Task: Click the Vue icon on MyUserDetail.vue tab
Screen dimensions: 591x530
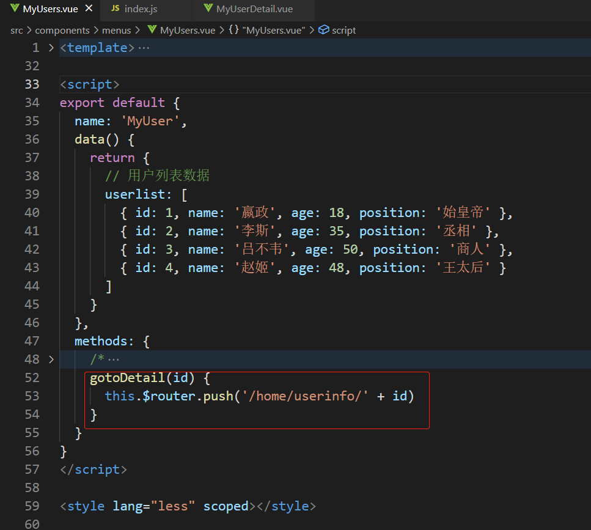Action: [208, 9]
